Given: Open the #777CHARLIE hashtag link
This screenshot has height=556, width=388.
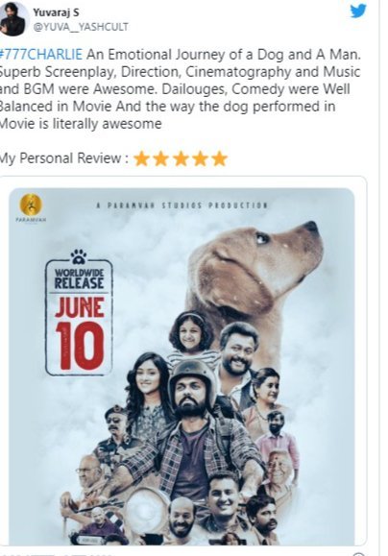Looking at the screenshot, I should (x=41, y=55).
